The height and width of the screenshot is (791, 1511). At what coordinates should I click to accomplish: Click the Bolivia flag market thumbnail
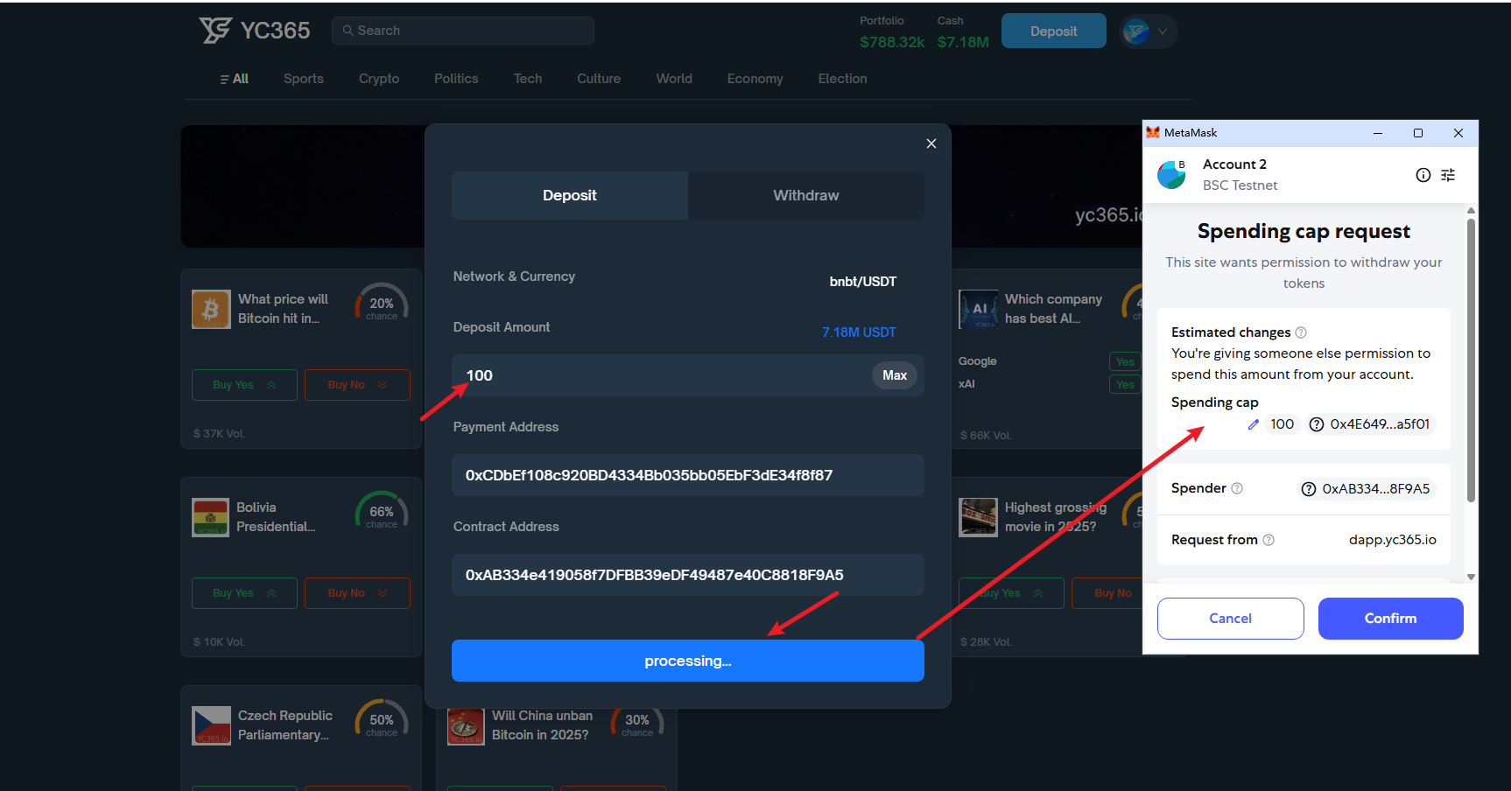point(211,517)
